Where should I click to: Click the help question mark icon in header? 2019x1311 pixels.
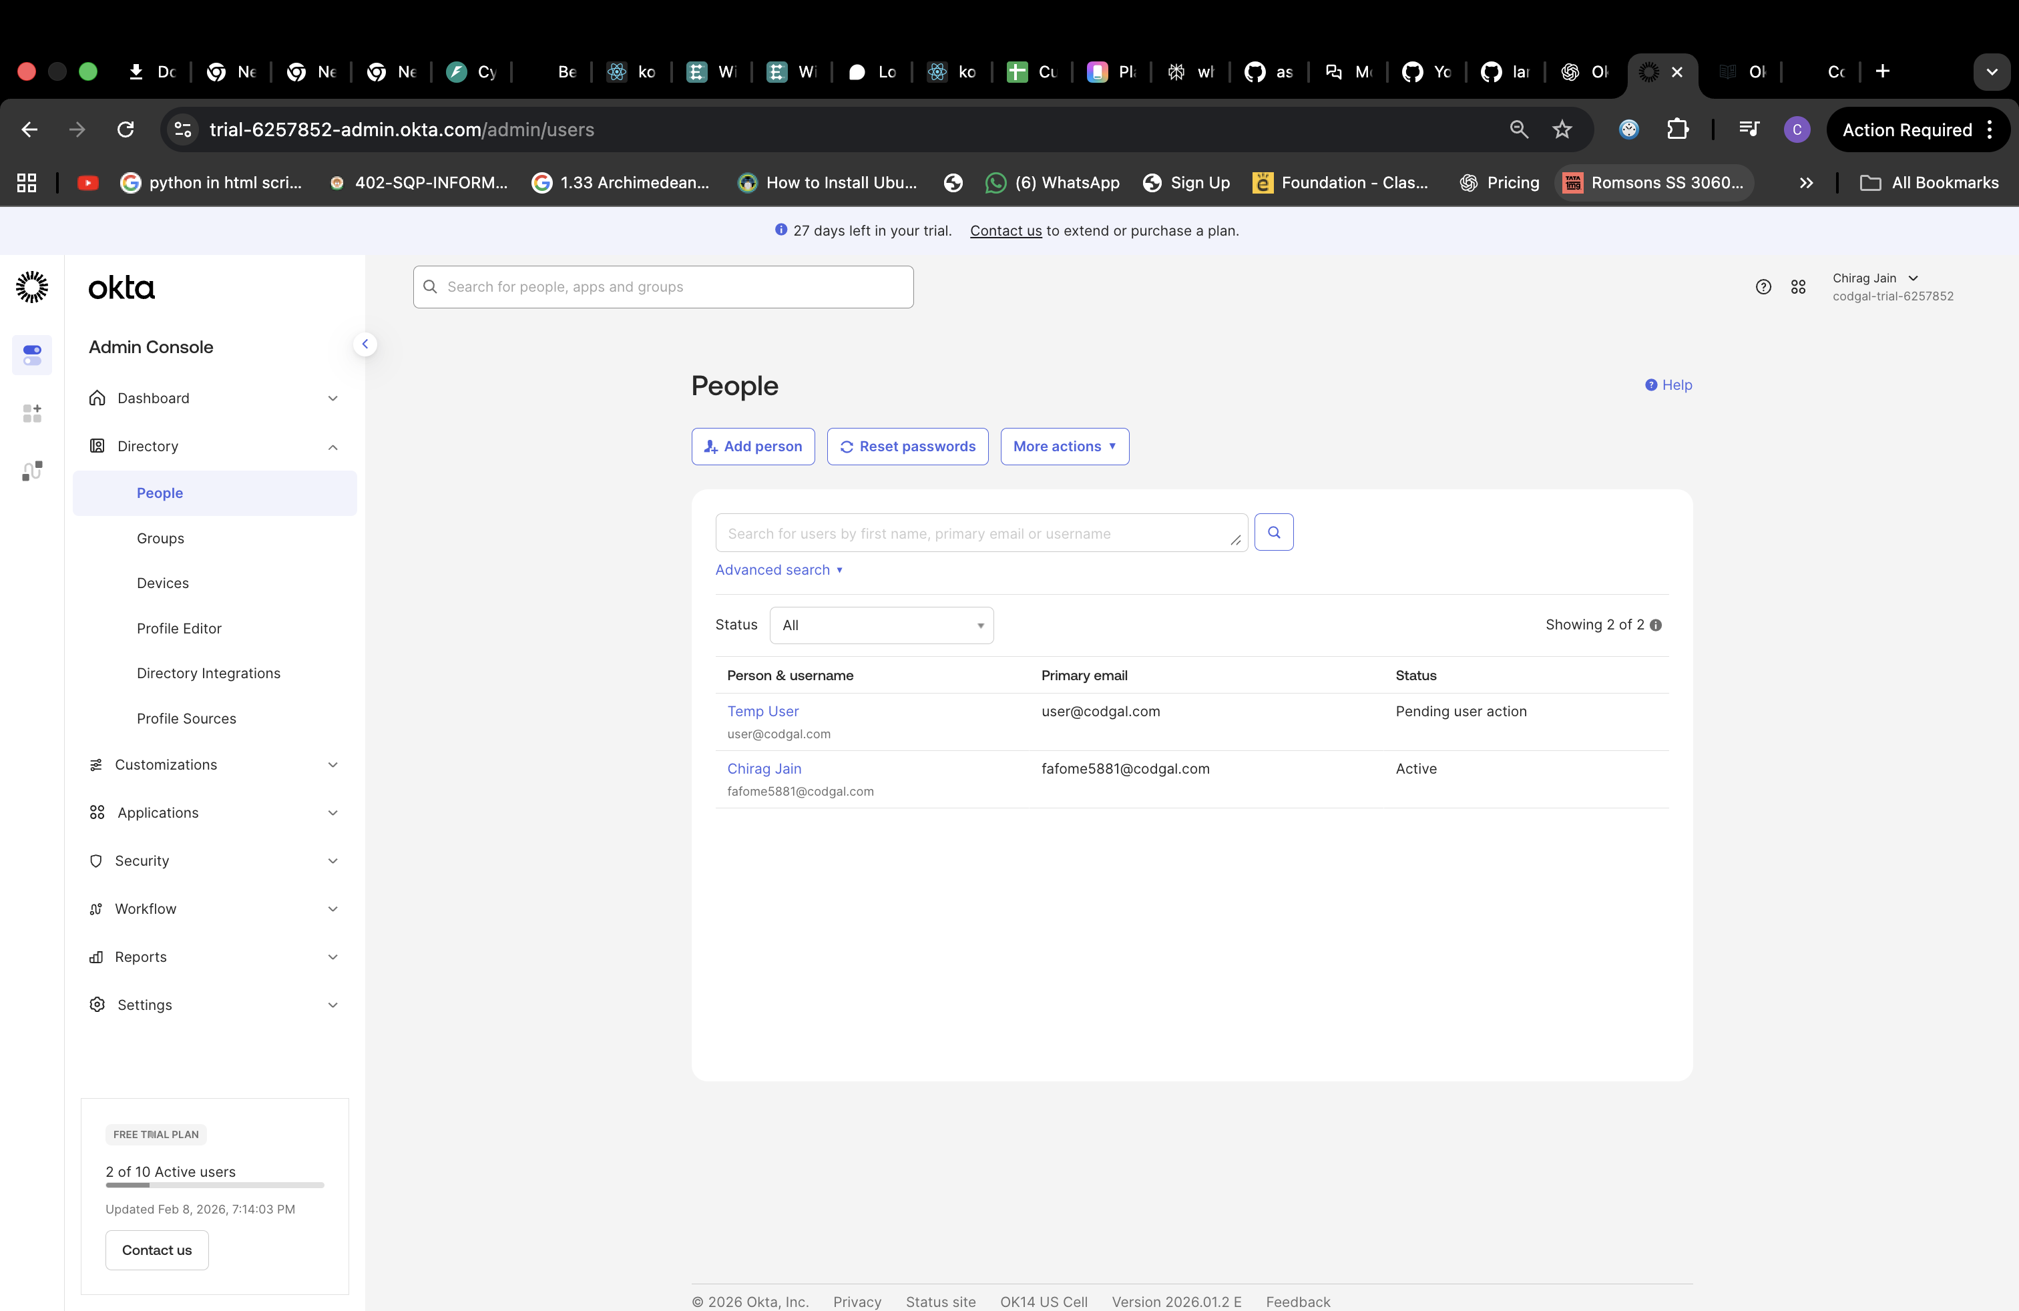pyautogui.click(x=1763, y=286)
